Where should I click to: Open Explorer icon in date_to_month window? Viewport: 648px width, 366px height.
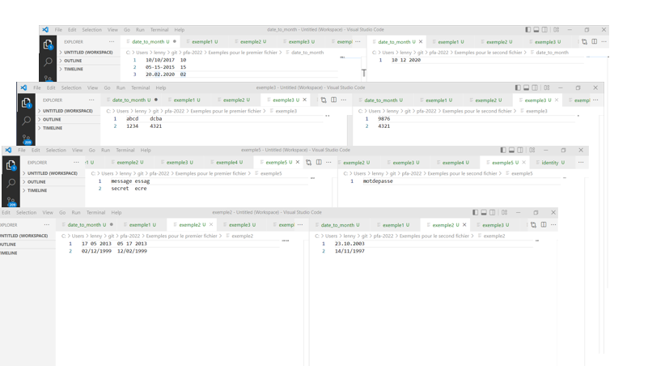48,45
